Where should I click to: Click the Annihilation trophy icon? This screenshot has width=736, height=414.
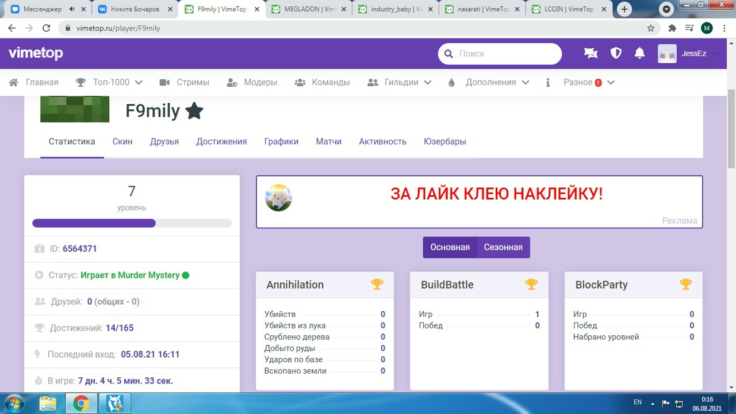[x=377, y=285]
